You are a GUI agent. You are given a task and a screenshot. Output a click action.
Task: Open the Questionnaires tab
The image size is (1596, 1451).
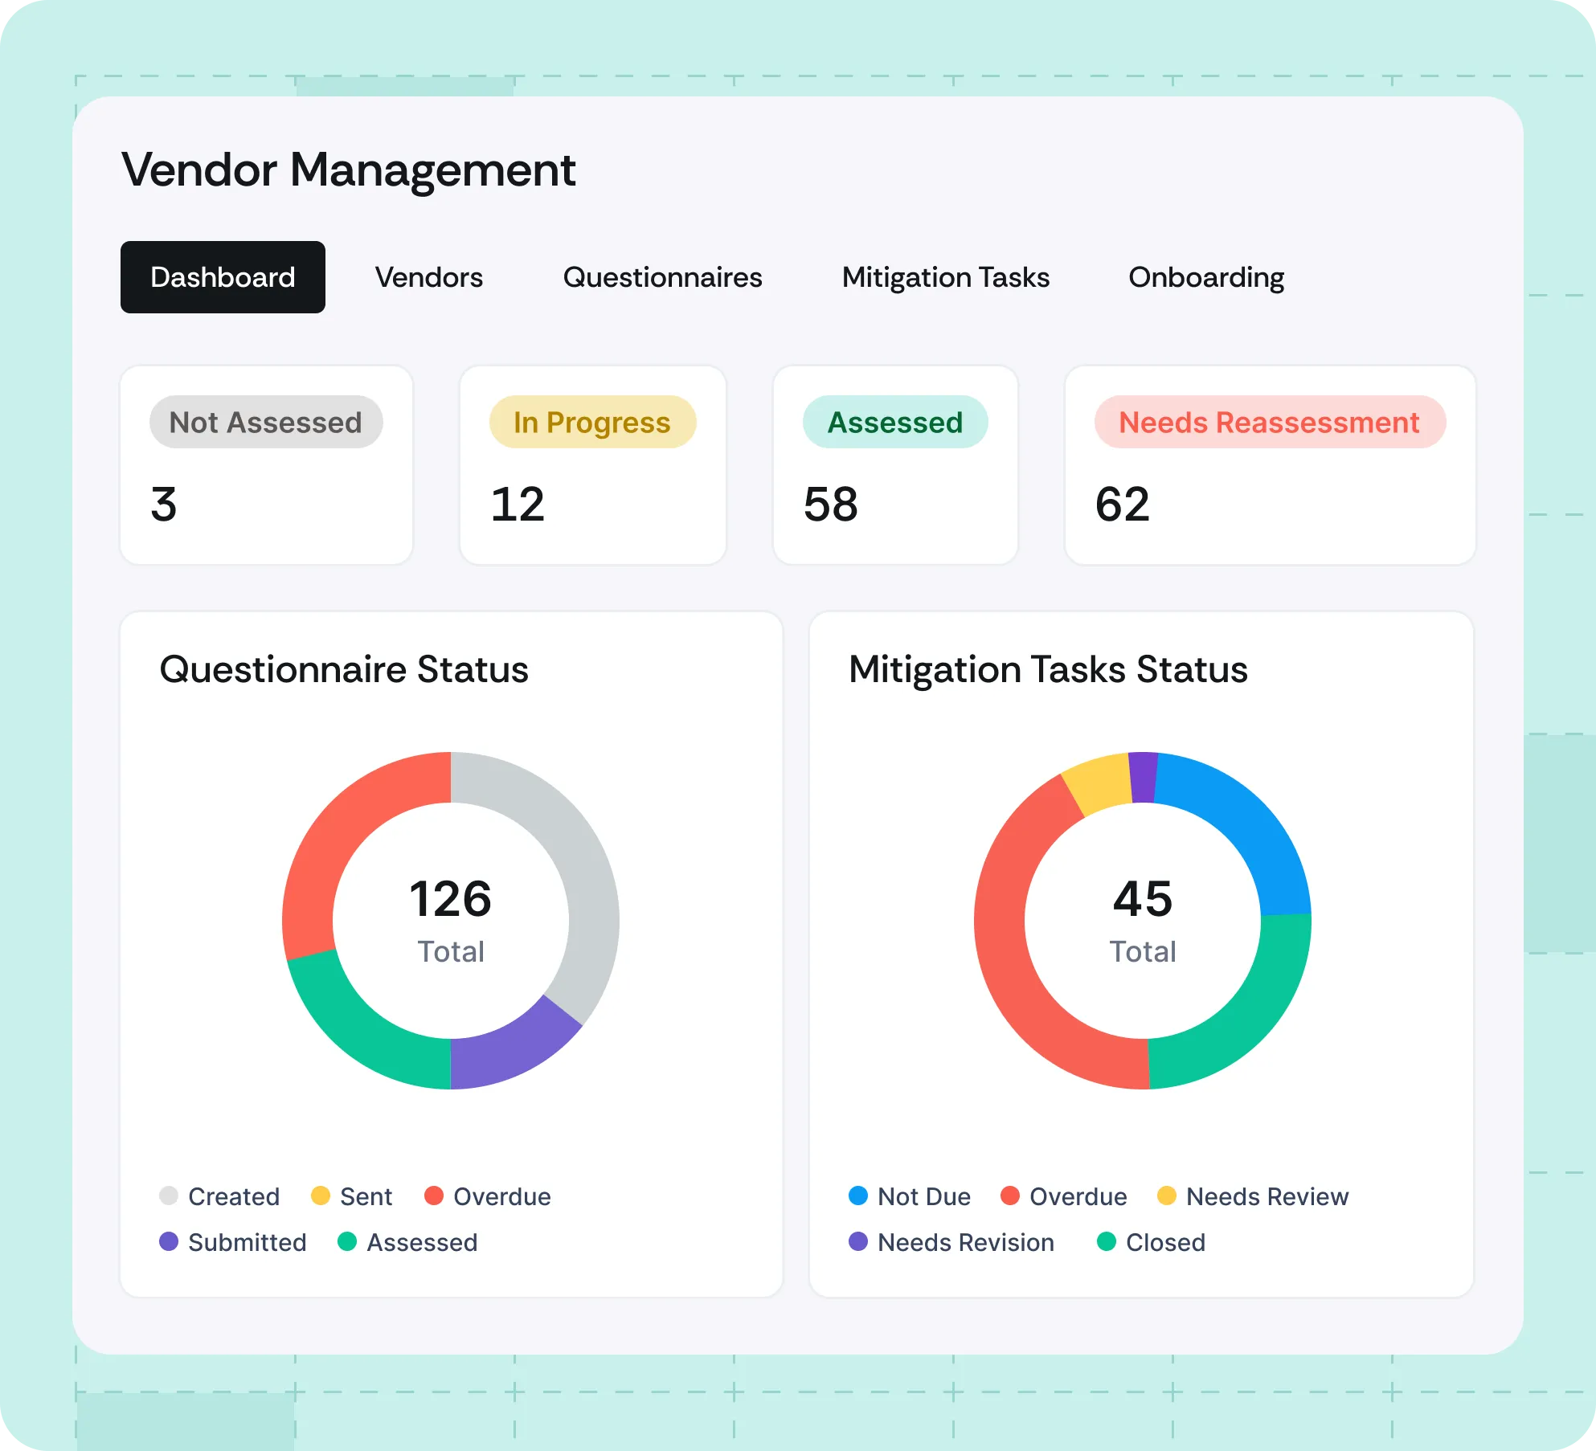tap(662, 277)
